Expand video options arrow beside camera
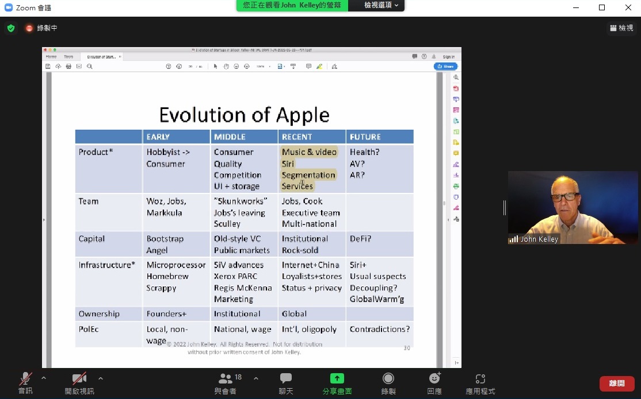Image resolution: width=641 pixels, height=399 pixels. (x=101, y=378)
